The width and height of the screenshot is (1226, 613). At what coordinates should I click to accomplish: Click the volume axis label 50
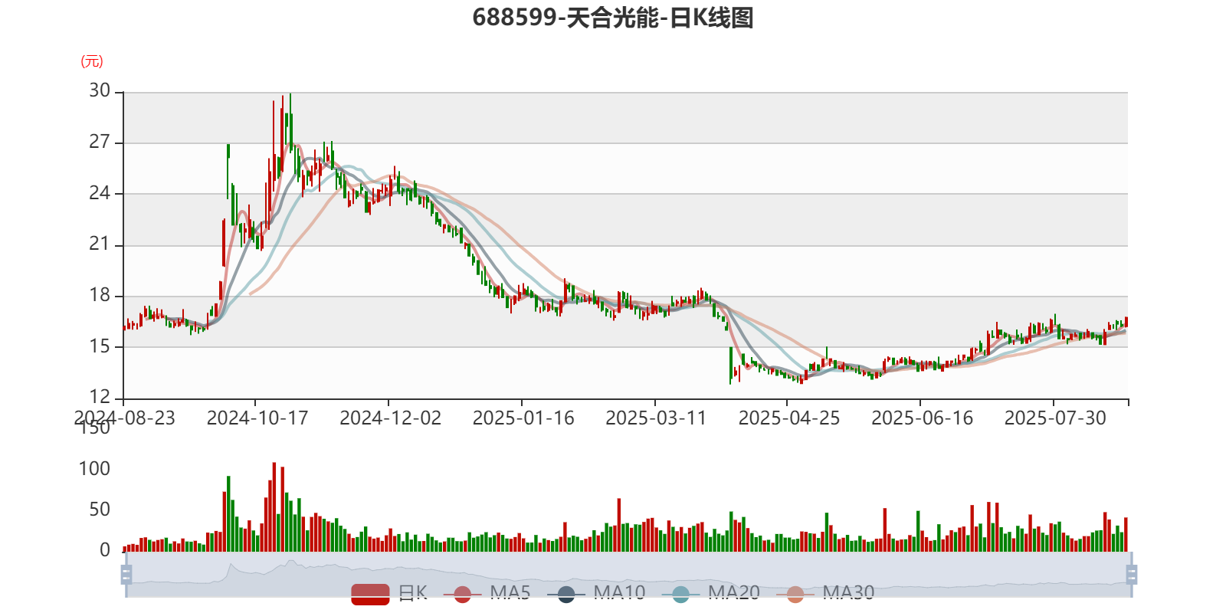(100, 509)
